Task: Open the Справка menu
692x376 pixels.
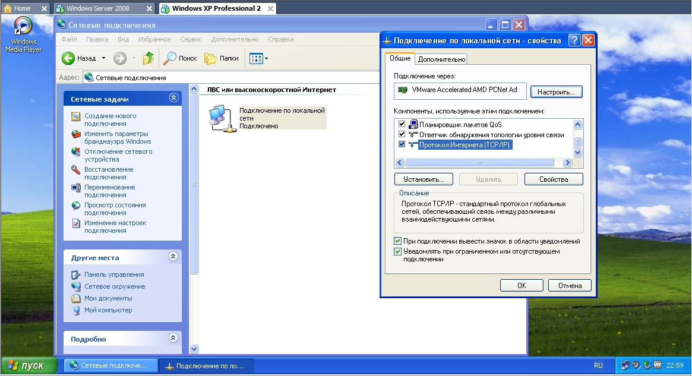Action: [281, 39]
